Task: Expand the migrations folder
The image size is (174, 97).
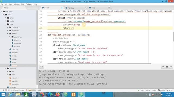Action: 8,30
